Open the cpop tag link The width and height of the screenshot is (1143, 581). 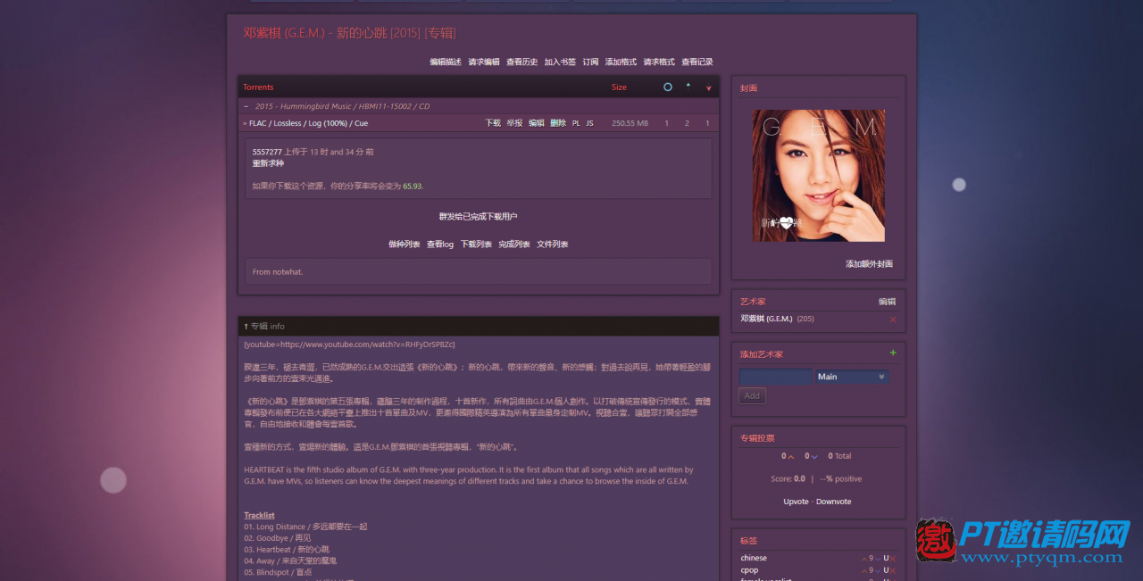749,571
